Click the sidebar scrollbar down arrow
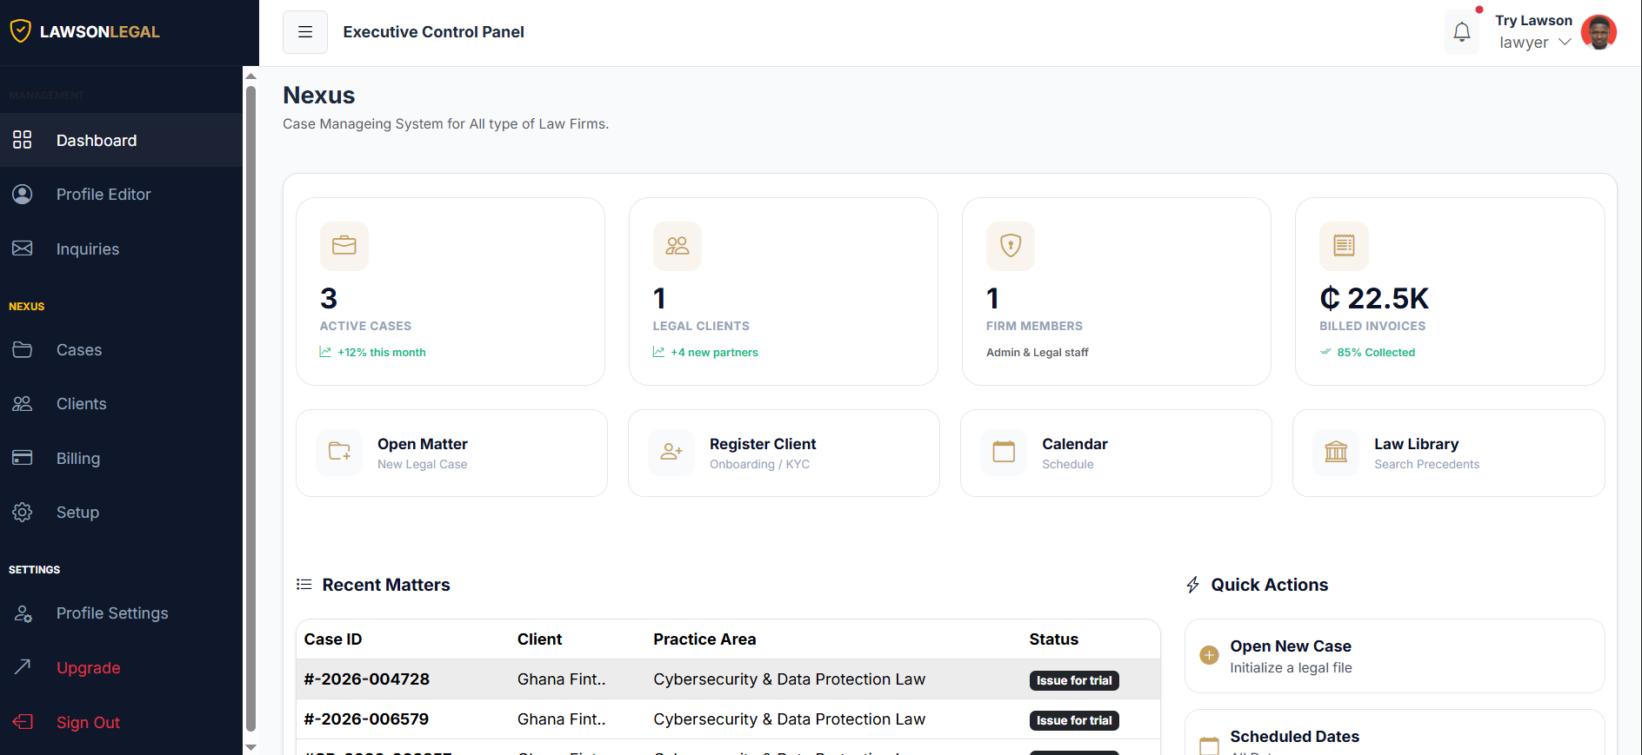Screen dimensions: 1642x755 click(x=250, y=747)
